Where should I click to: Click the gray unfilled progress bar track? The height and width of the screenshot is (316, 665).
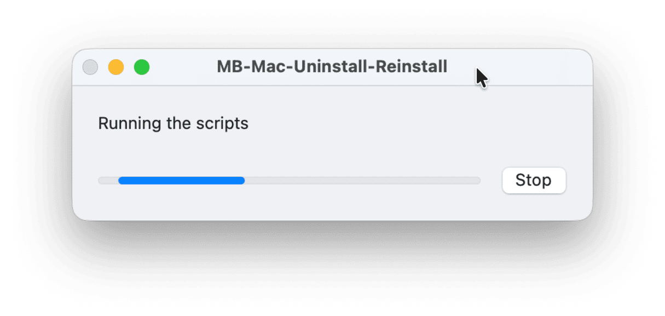point(361,181)
